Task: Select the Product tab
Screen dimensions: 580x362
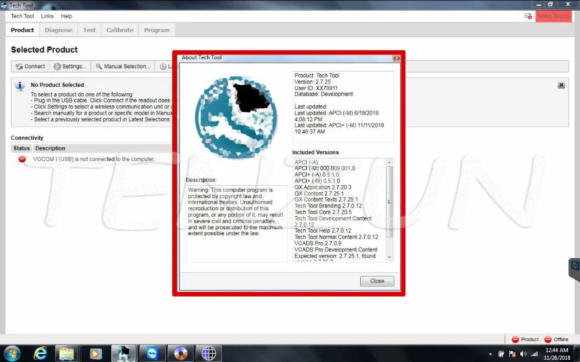Action: tap(22, 30)
